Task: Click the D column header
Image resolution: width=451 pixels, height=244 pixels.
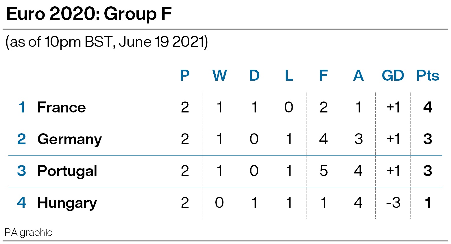Action: point(254,75)
